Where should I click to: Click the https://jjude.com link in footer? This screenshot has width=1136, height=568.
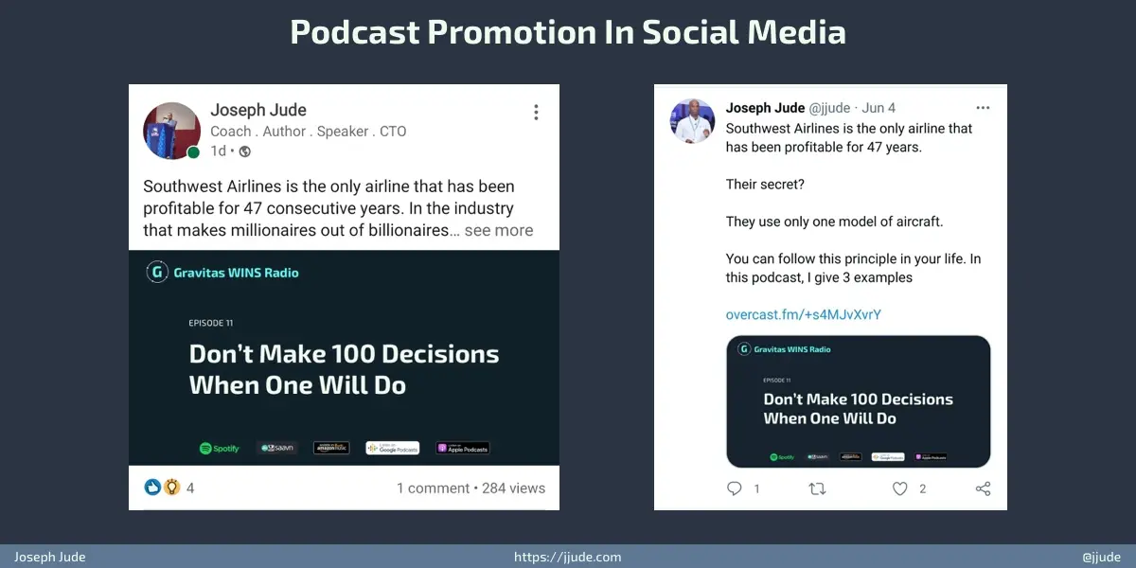567,557
